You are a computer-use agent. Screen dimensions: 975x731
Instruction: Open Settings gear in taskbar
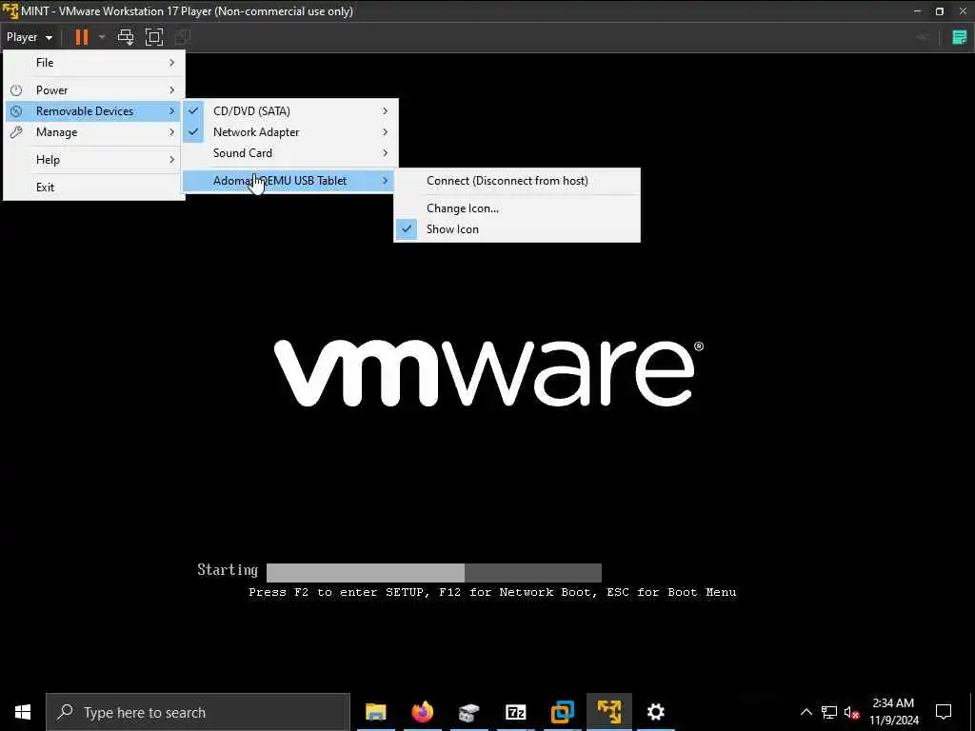(655, 712)
